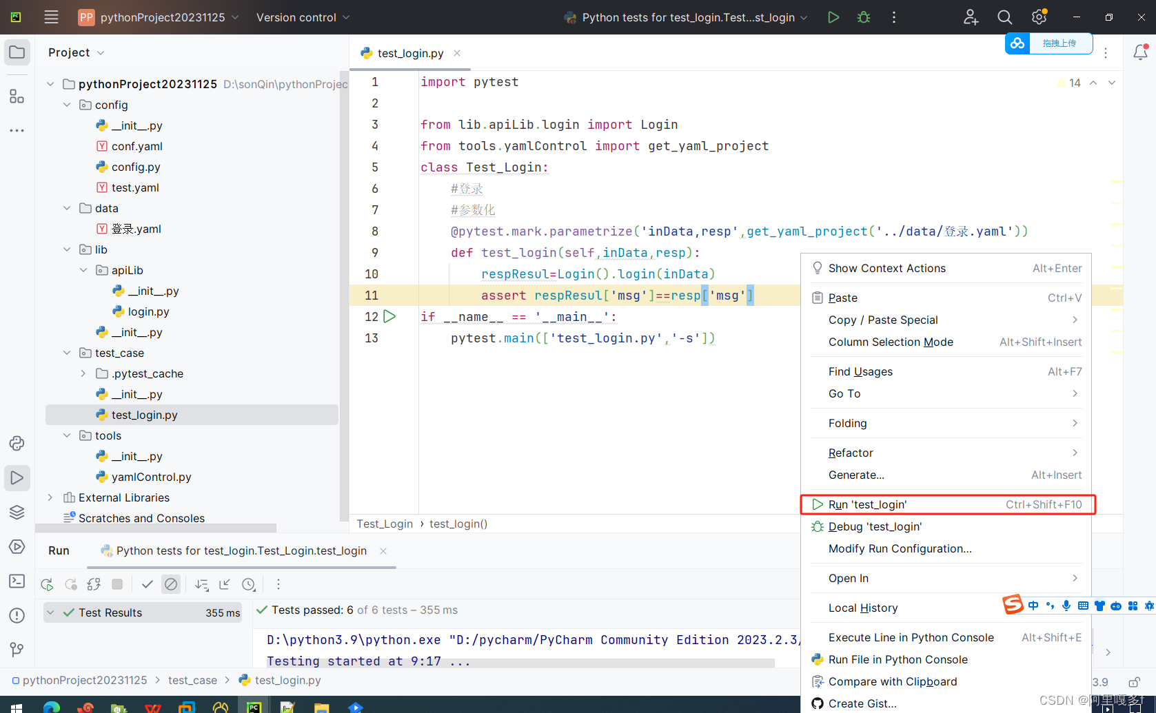Image resolution: width=1156 pixels, height=713 pixels.
Task: Click Test_Login breadcrumb in the editor
Action: (385, 524)
